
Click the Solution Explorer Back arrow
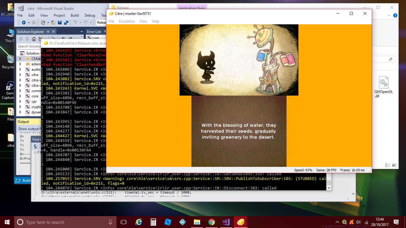[21, 39]
